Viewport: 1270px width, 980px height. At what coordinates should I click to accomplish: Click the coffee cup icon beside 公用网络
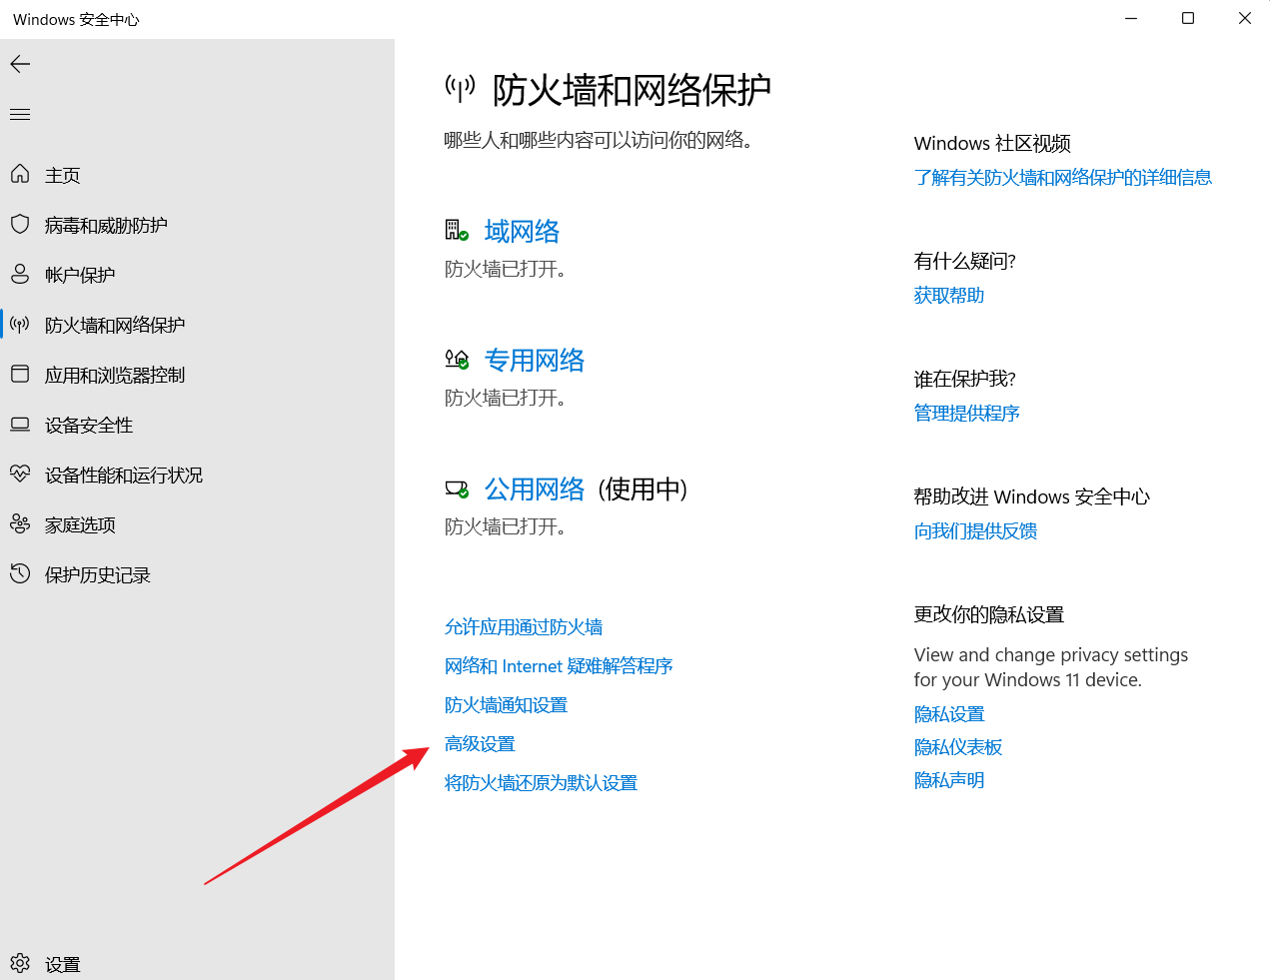point(457,489)
